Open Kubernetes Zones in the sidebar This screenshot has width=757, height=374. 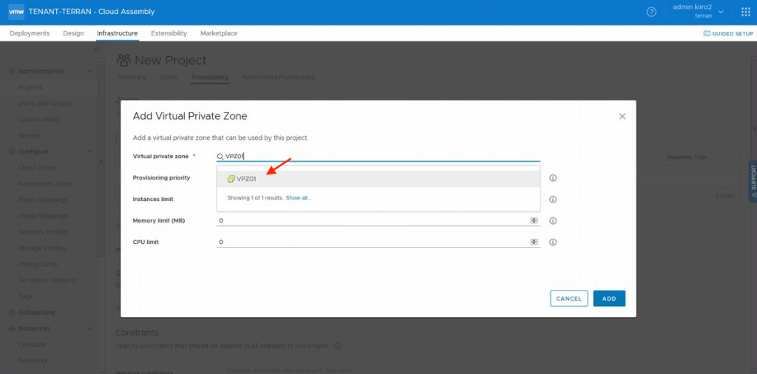tap(45, 183)
